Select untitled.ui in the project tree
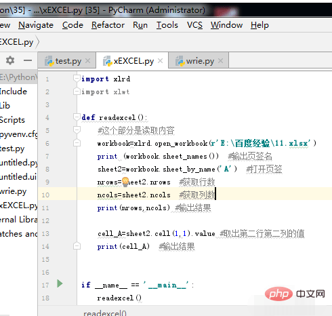 pyautogui.click(x=18, y=177)
